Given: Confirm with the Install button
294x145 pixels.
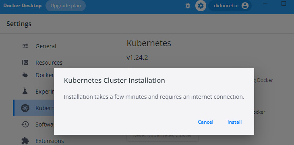Looking at the screenshot, I should 234,122.
